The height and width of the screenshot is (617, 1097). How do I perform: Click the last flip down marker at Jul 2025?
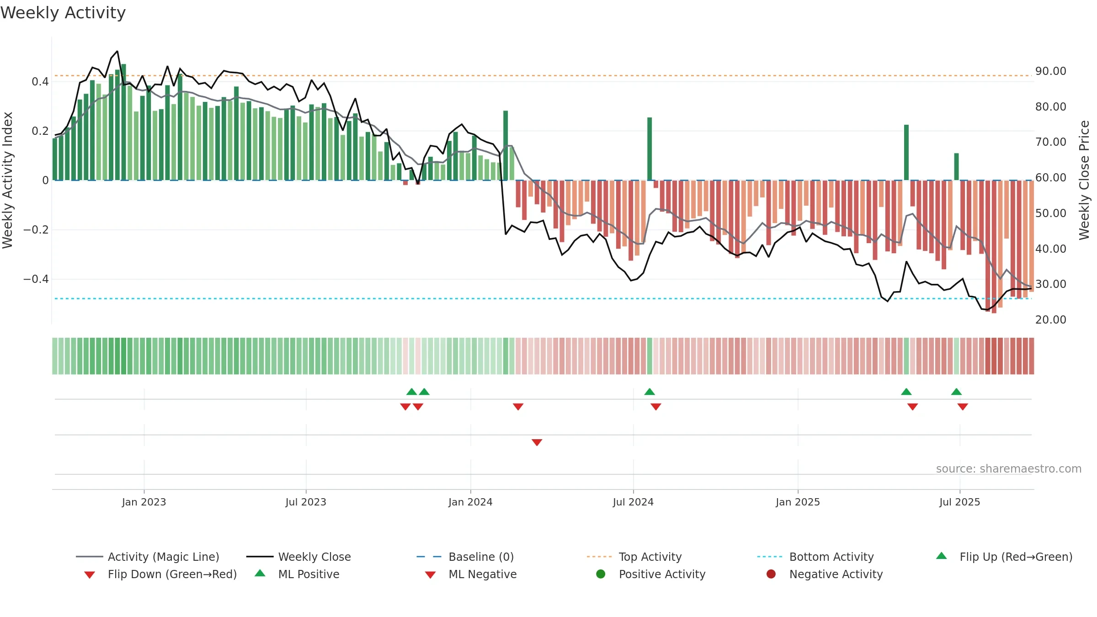point(963,407)
